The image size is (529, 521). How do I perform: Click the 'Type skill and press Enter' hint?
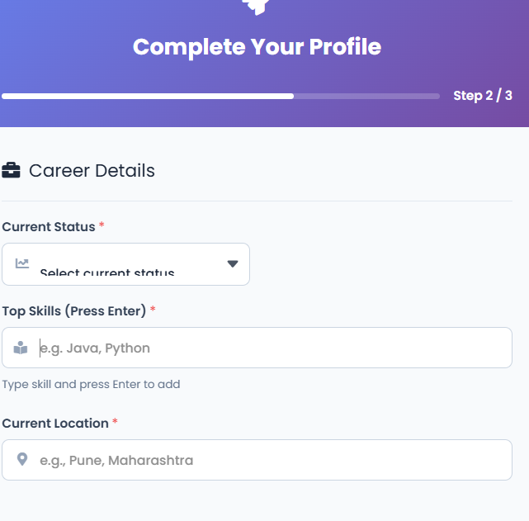(91, 384)
